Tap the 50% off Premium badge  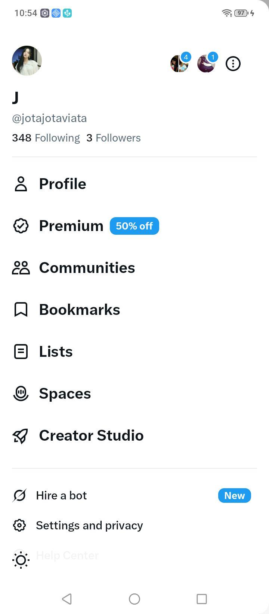coord(134,226)
